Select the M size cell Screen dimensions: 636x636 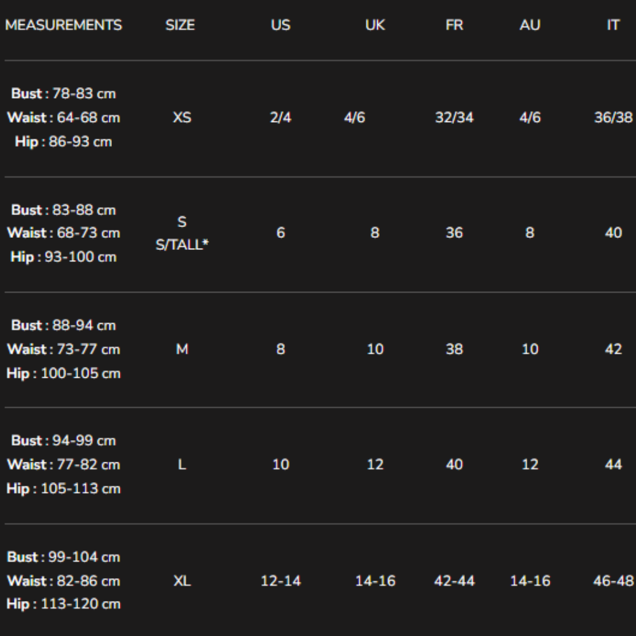click(182, 349)
